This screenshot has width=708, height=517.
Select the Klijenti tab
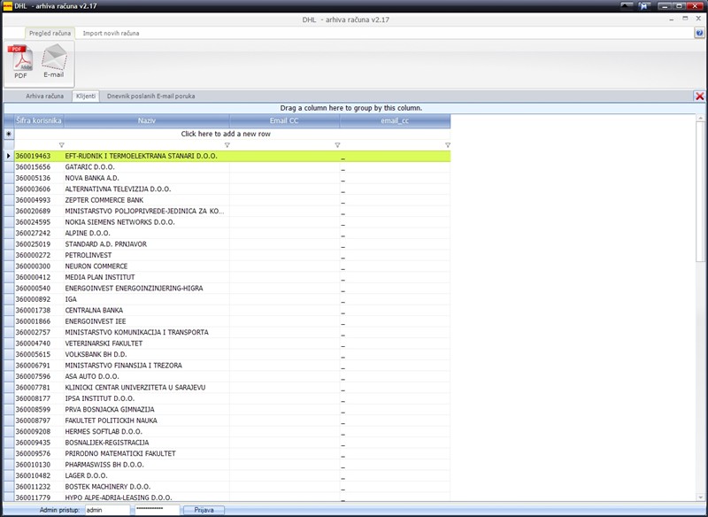[86, 96]
